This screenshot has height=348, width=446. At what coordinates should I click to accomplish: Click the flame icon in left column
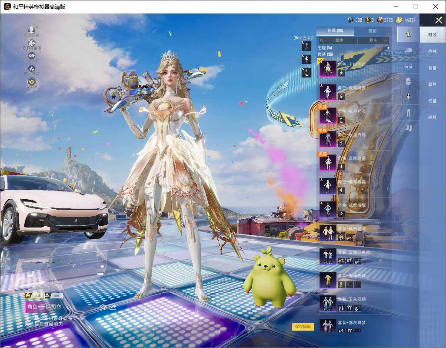pos(32,69)
